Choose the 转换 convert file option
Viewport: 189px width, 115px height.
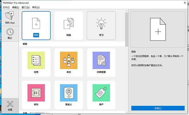pyautogui.click(x=69, y=25)
